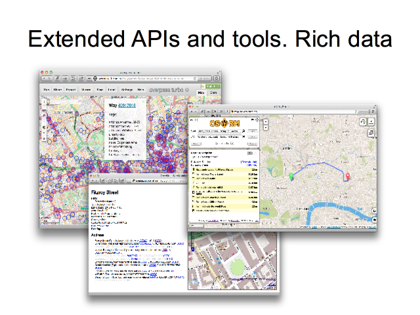Click the Reverse button in the OSRM panel
420x315 pixels.
(x=252, y=144)
